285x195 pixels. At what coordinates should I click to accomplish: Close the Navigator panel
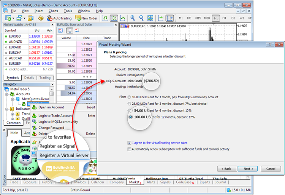[x=53, y=84]
